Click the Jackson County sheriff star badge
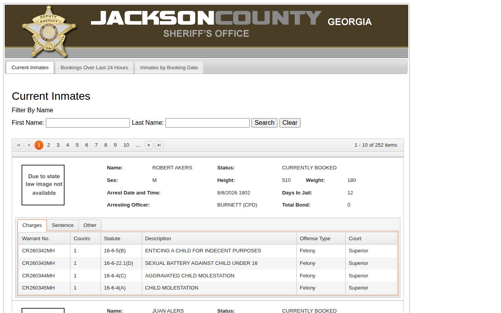Image resolution: width=501 pixels, height=313 pixels. (x=49, y=31)
